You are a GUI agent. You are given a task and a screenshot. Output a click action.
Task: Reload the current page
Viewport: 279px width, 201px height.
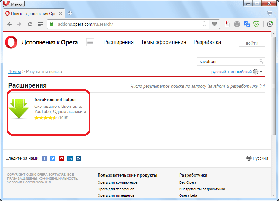30,24
